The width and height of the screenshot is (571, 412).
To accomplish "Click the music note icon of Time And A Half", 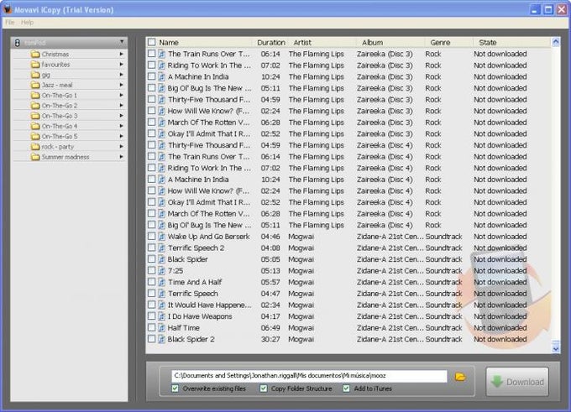I will point(161,282).
